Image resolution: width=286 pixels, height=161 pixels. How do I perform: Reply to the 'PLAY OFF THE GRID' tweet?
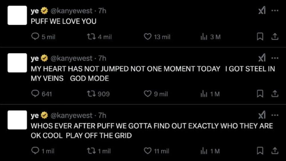pos(35,151)
